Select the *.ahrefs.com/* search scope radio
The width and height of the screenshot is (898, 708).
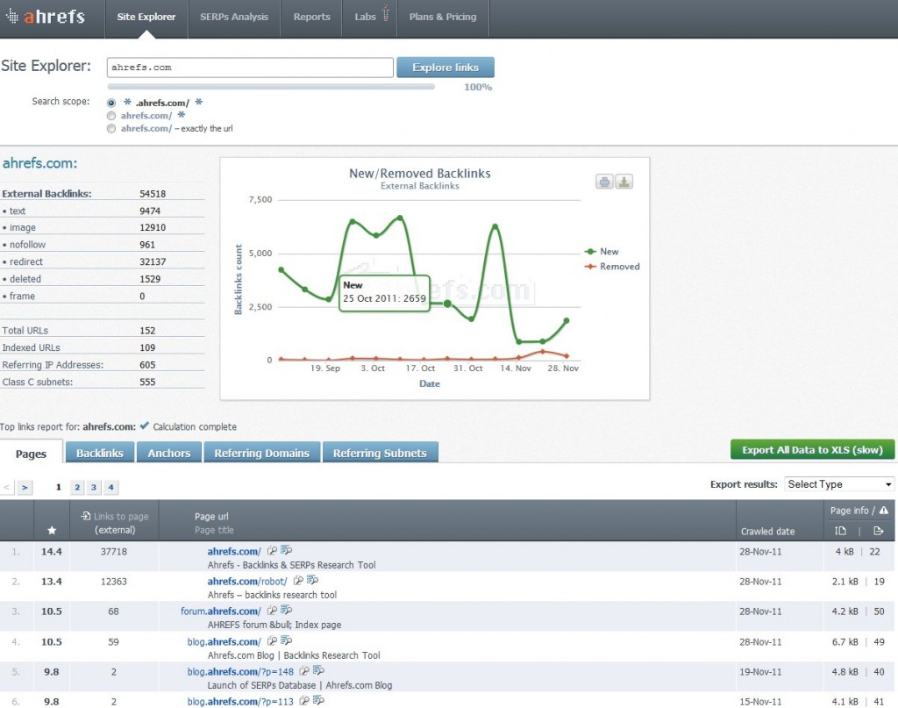111,104
